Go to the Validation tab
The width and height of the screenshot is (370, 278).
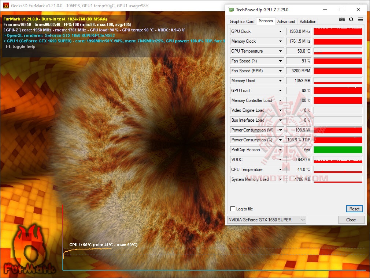coord(308,22)
